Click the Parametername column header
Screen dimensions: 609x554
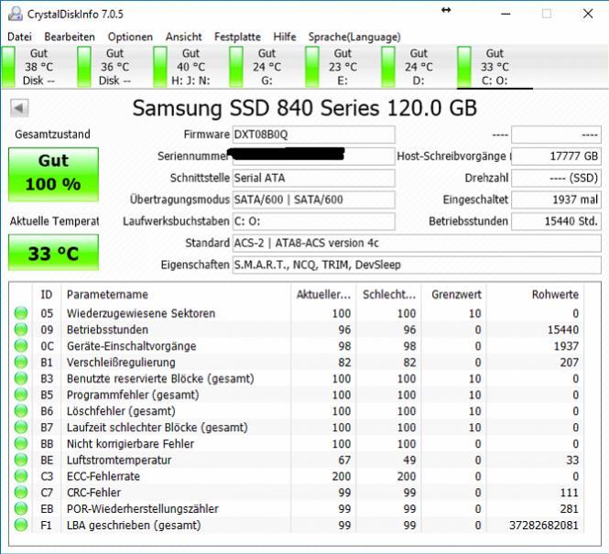click(x=176, y=295)
